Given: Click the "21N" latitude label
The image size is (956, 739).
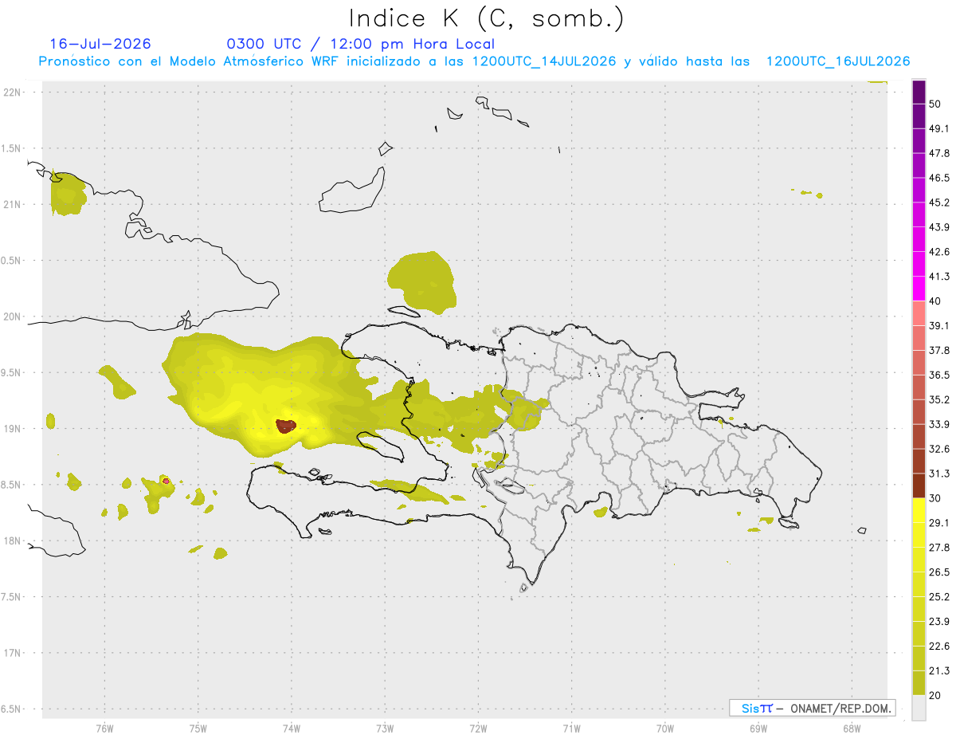Looking at the screenshot, I should 12,204.
